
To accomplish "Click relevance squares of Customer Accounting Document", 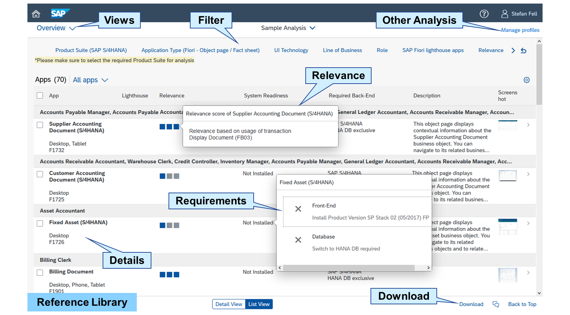I will [x=169, y=176].
